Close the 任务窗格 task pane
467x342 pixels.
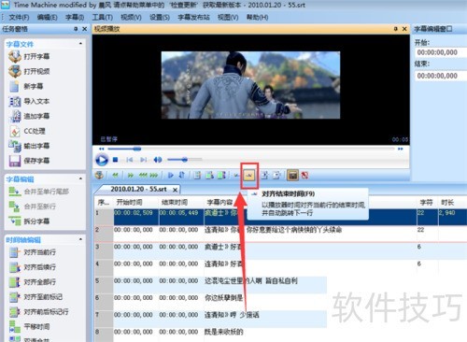85,29
